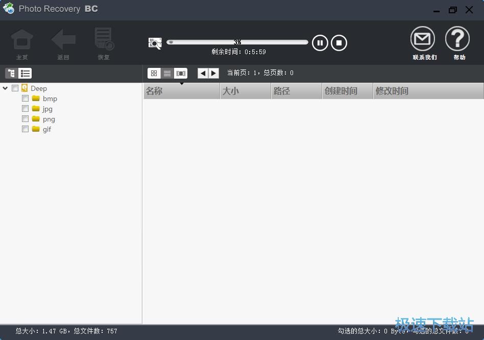Click the Deep scan drive icon
The image size is (484, 340).
pyautogui.click(x=25, y=88)
